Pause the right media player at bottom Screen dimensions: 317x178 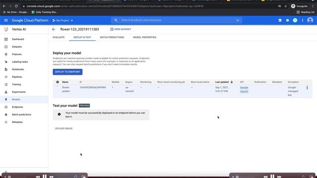[x=272, y=177]
